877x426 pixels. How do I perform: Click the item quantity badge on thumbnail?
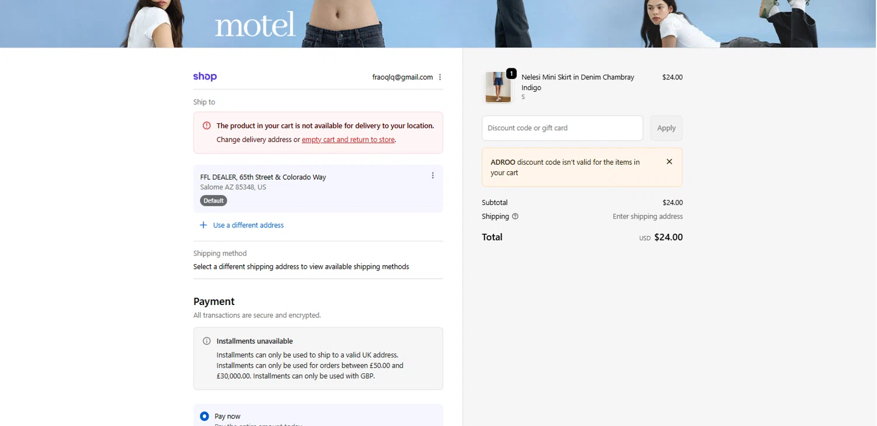511,74
